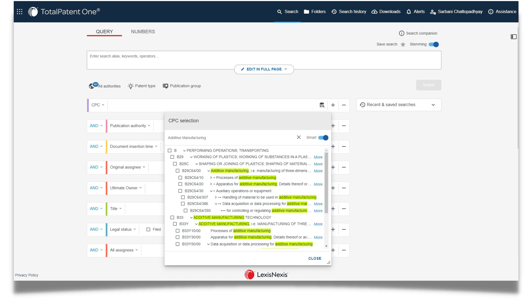The height and width of the screenshot is (299, 532).
Task: Toggle the side panel layout icon
Action: (x=513, y=37)
